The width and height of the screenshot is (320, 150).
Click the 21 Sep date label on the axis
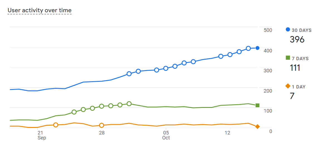pos(41,135)
